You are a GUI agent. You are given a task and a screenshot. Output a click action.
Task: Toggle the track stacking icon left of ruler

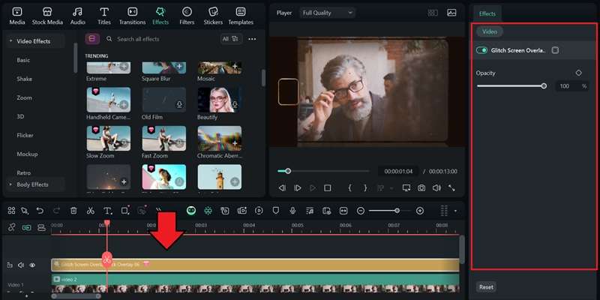(41, 227)
